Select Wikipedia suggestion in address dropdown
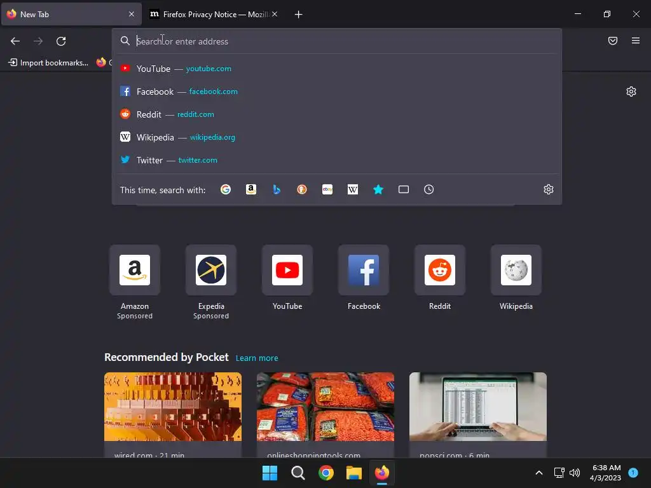This screenshot has height=488, width=651. 336,137
